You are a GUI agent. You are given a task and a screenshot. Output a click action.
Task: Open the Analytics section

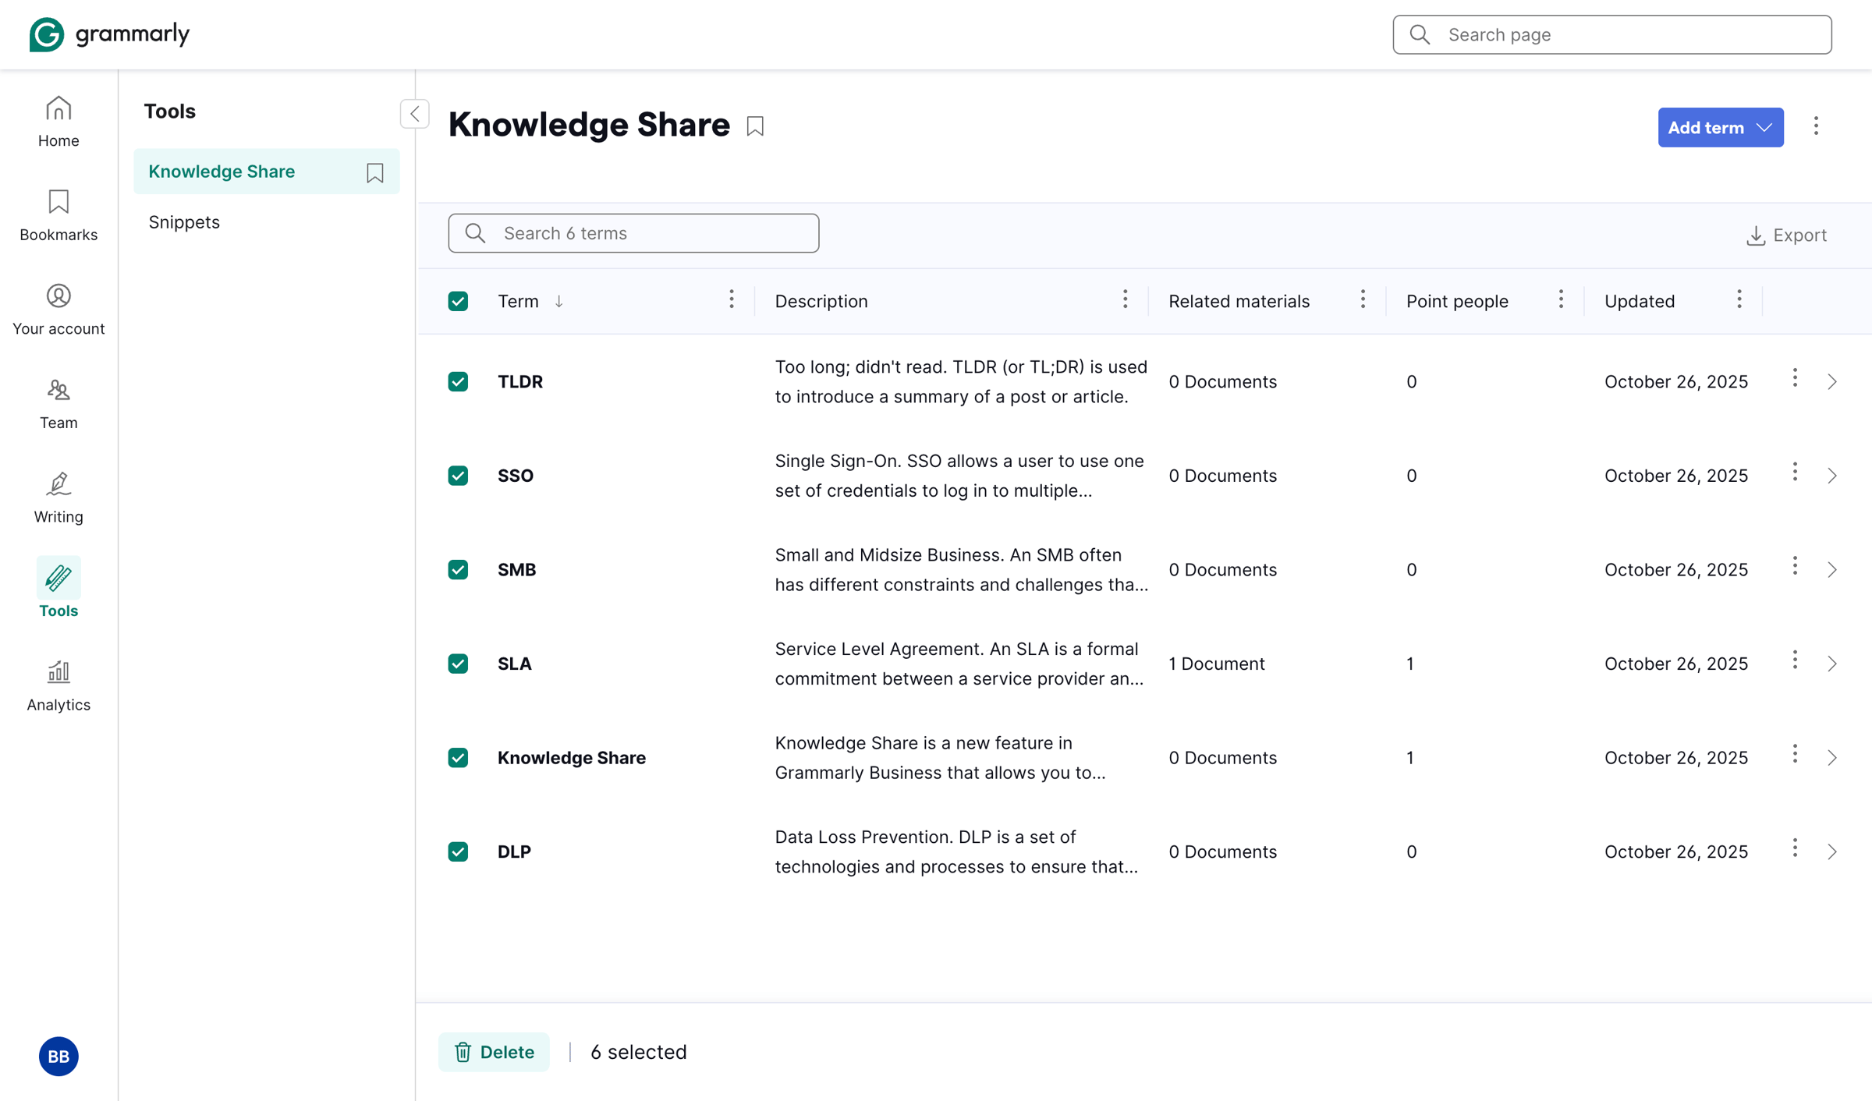coord(58,685)
